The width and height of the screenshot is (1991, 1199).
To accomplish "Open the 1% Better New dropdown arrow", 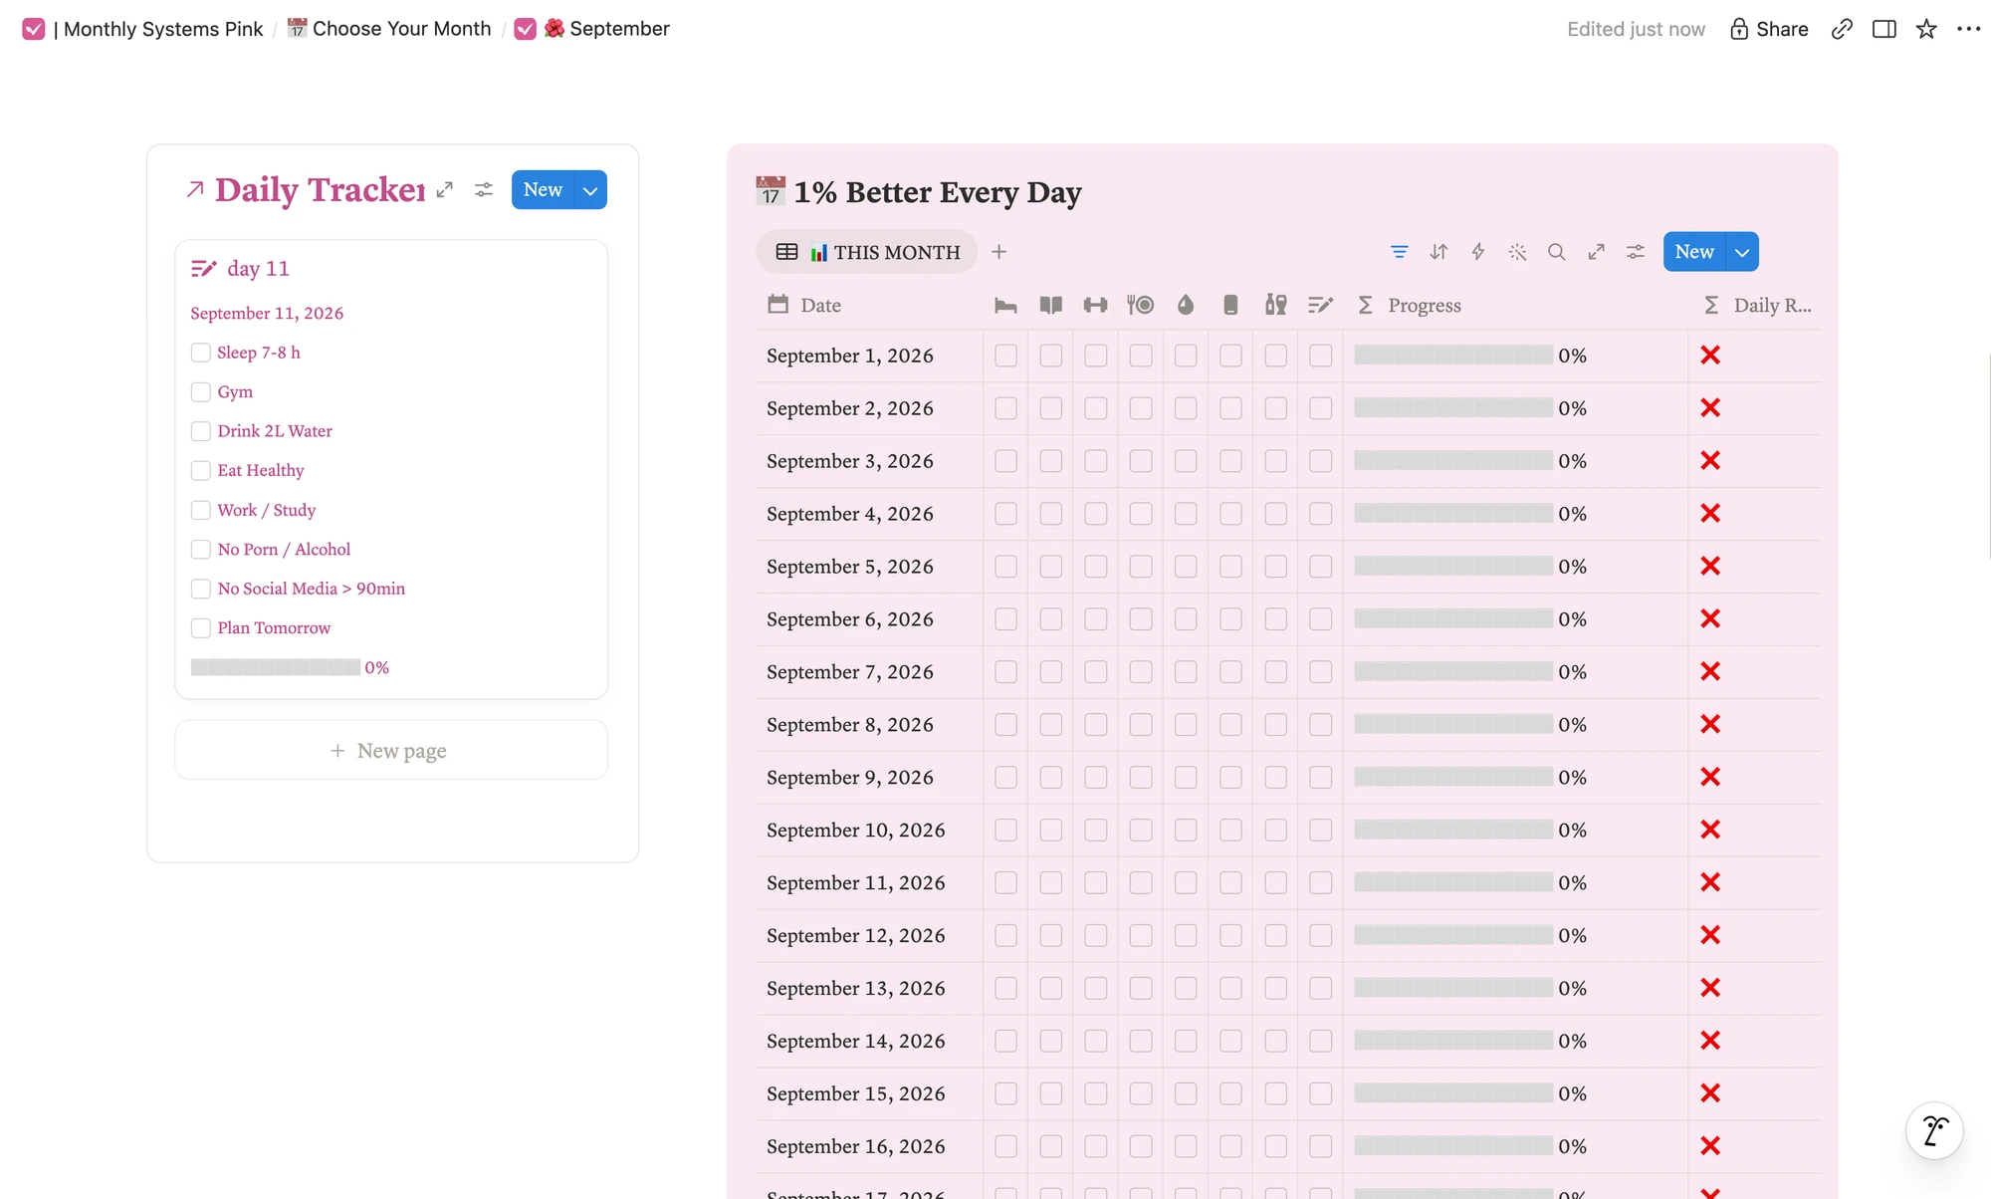I will point(1742,252).
